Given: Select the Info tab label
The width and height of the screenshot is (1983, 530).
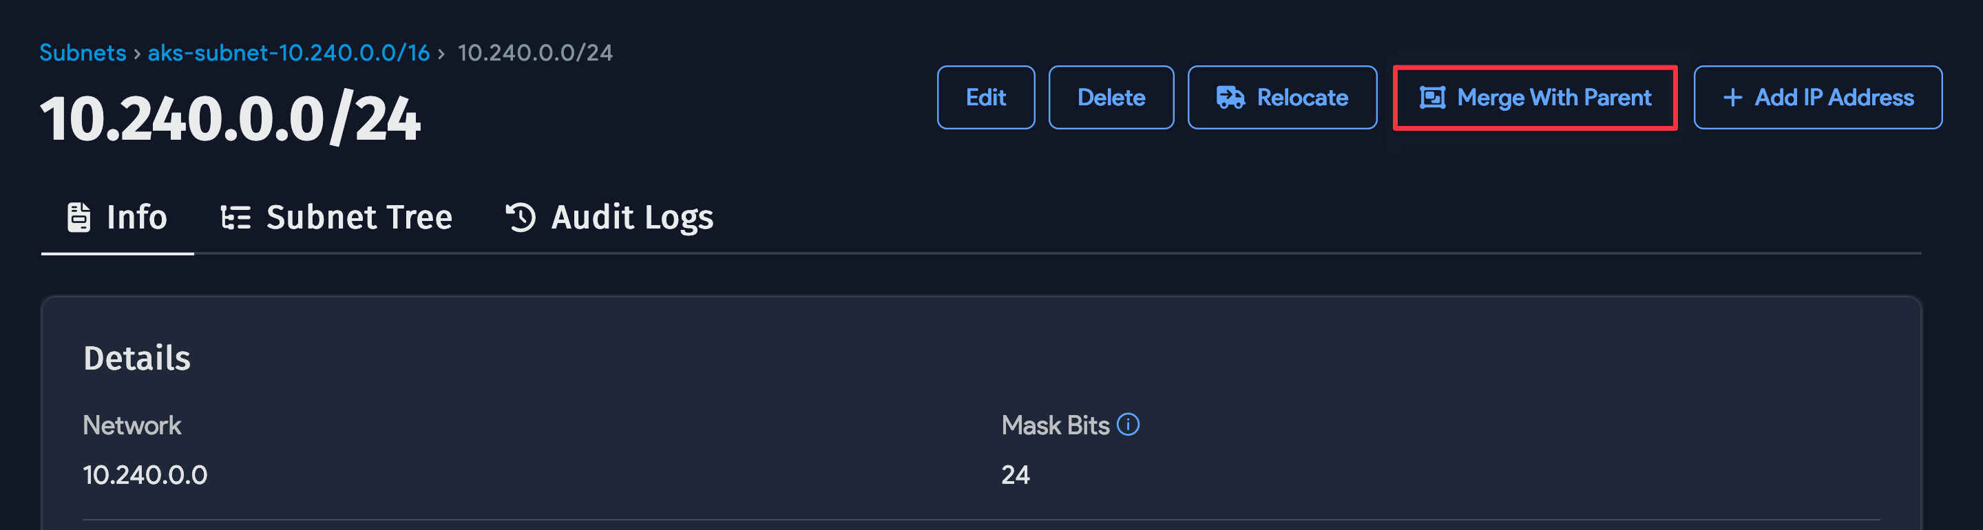Looking at the screenshot, I should tap(136, 218).
